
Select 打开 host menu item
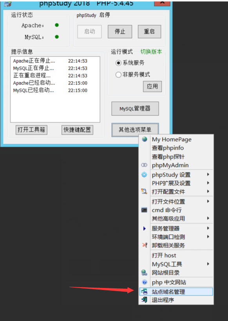click(176, 255)
